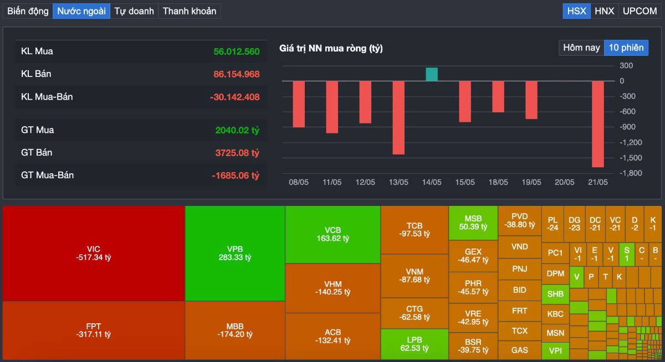This screenshot has width=665, height=362.
Task: Select the Nước ngoài tab
Action: 81,11
